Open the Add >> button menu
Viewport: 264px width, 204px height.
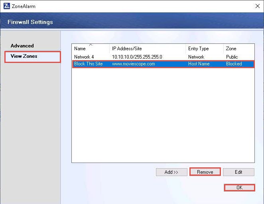[171, 172]
